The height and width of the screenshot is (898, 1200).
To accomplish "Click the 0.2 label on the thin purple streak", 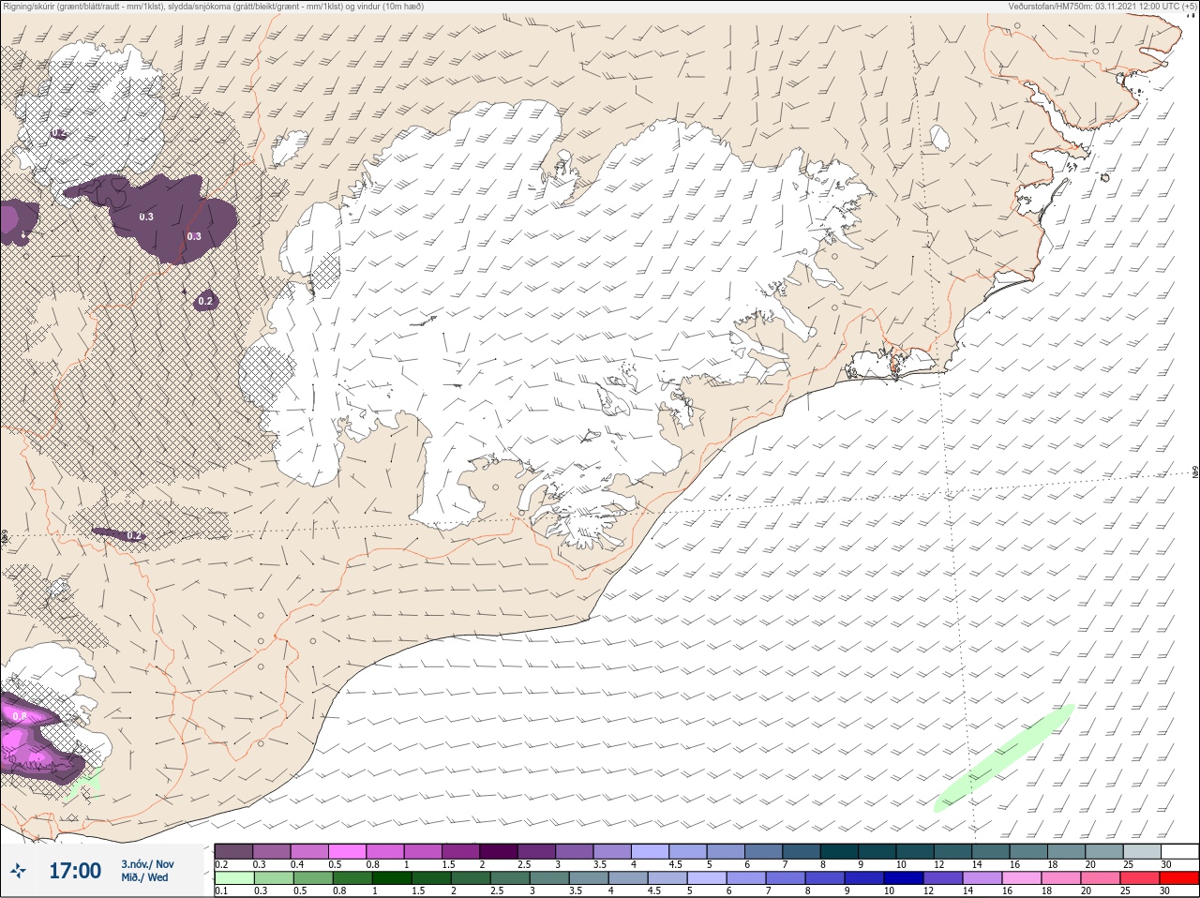I will click(x=134, y=535).
